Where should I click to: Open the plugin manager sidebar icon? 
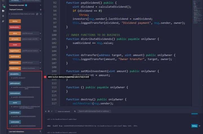[x=3, y=21]
